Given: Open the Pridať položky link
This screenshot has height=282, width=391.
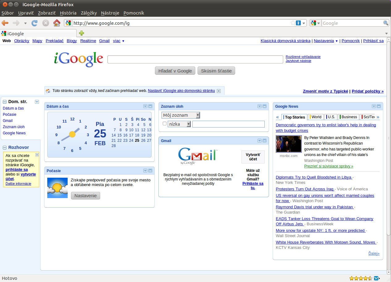Looking at the screenshot, I should click(368, 91).
